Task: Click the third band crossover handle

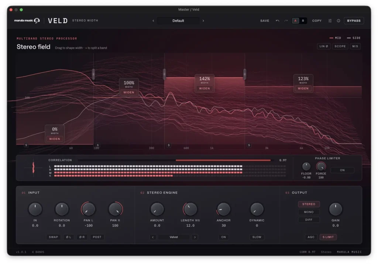Action: [245, 74]
